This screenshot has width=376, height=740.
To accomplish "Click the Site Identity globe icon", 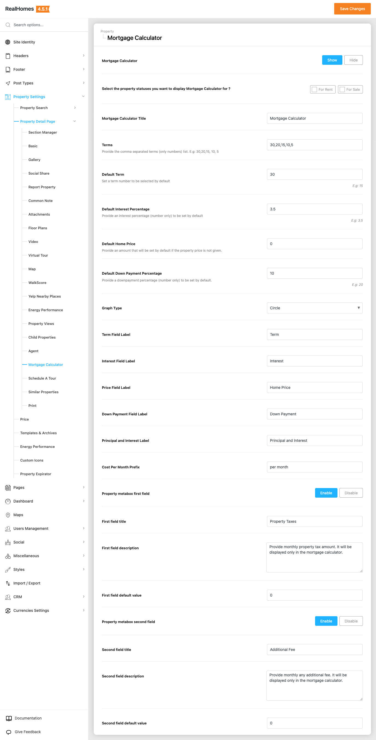I will [x=8, y=42].
